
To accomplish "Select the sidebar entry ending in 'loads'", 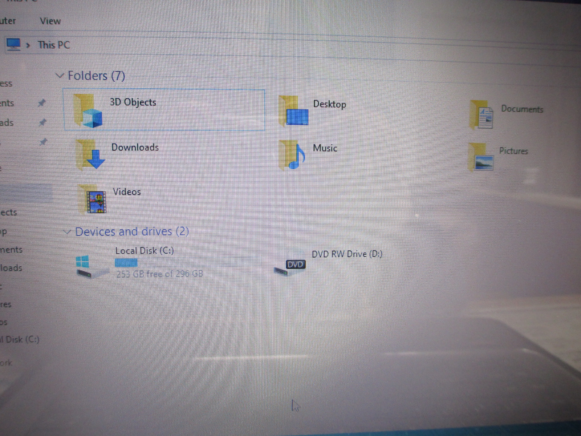I will pyautogui.click(x=11, y=268).
